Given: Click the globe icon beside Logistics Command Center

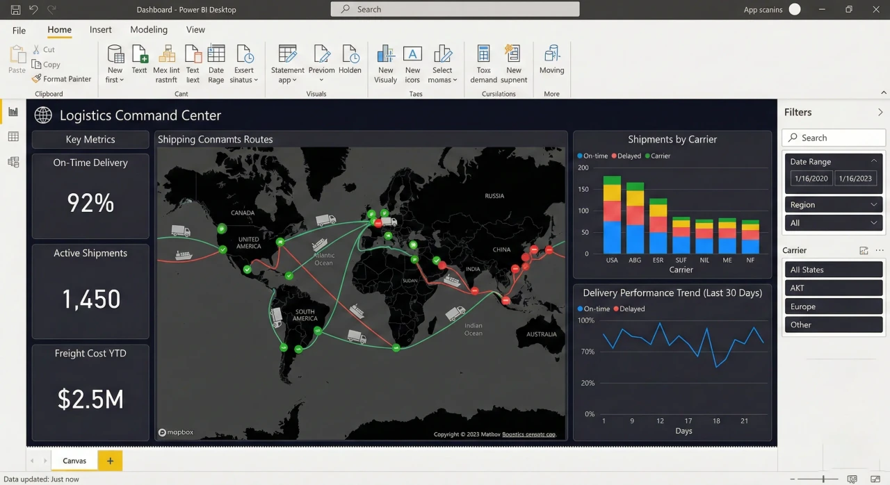Looking at the screenshot, I should point(43,115).
